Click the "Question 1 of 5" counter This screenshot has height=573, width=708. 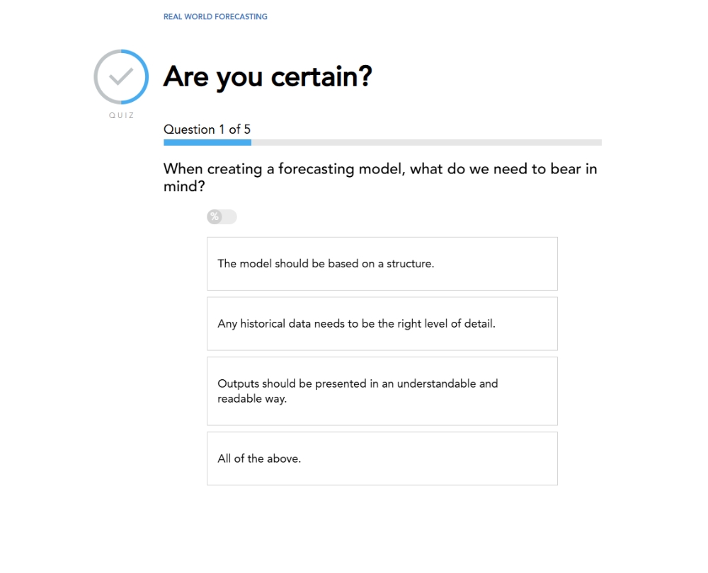click(207, 129)
